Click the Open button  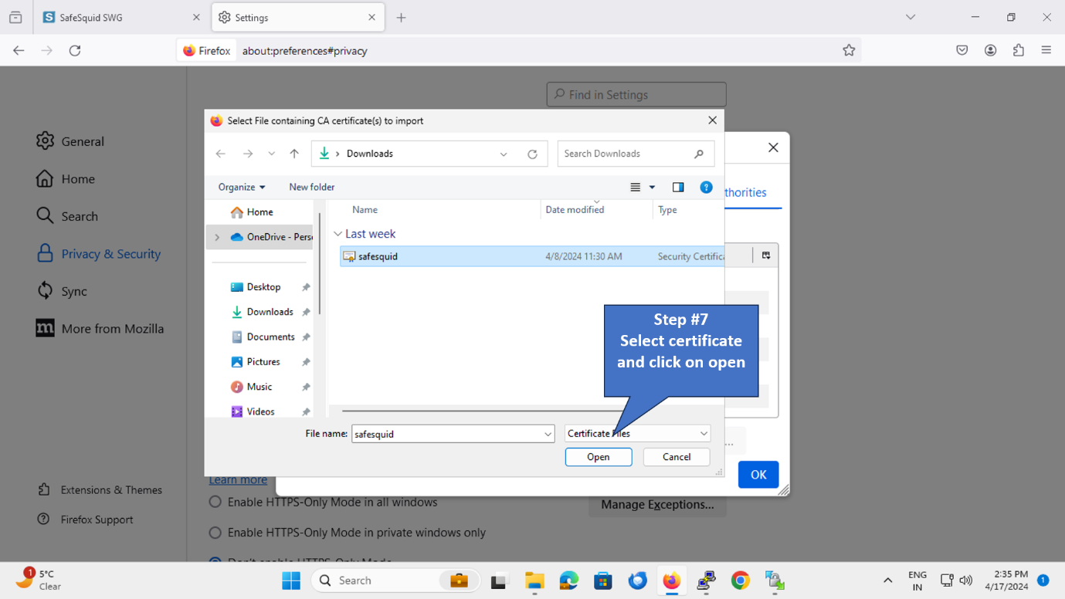598,457
